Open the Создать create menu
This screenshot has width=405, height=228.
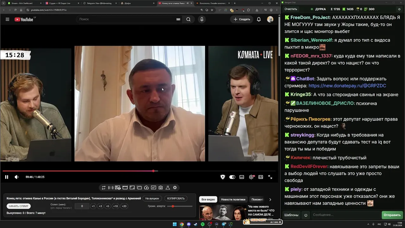tap(242, 19)
